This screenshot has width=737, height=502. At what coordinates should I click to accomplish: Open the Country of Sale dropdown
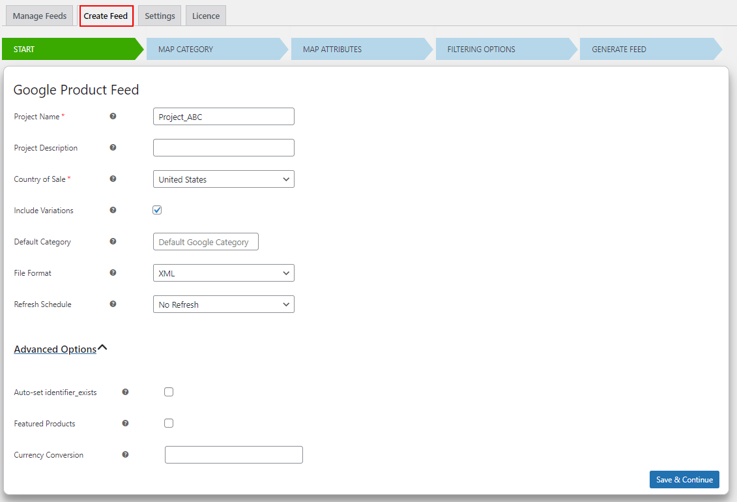[224, 179]
